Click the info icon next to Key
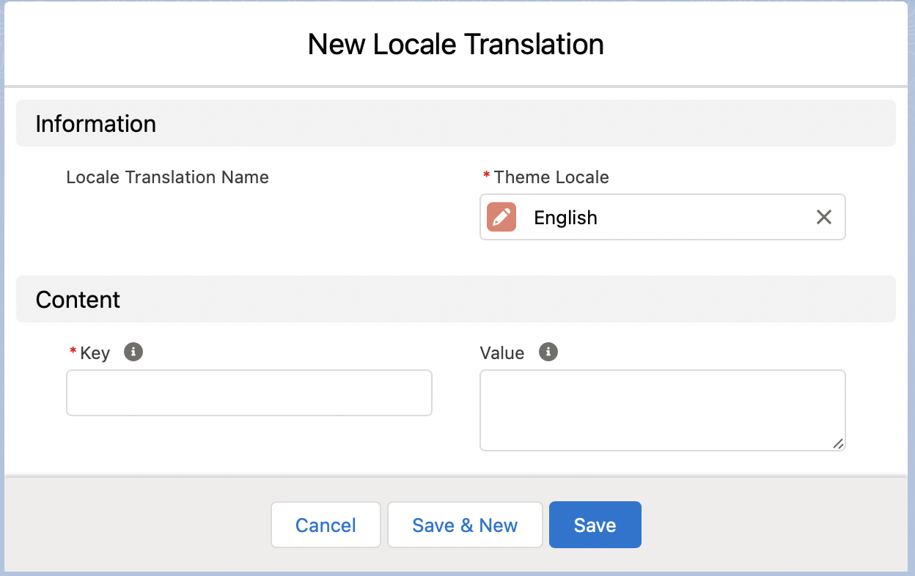Screen dimensions: 915x576 [x=133, y=352]
